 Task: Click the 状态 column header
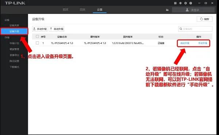161,37
